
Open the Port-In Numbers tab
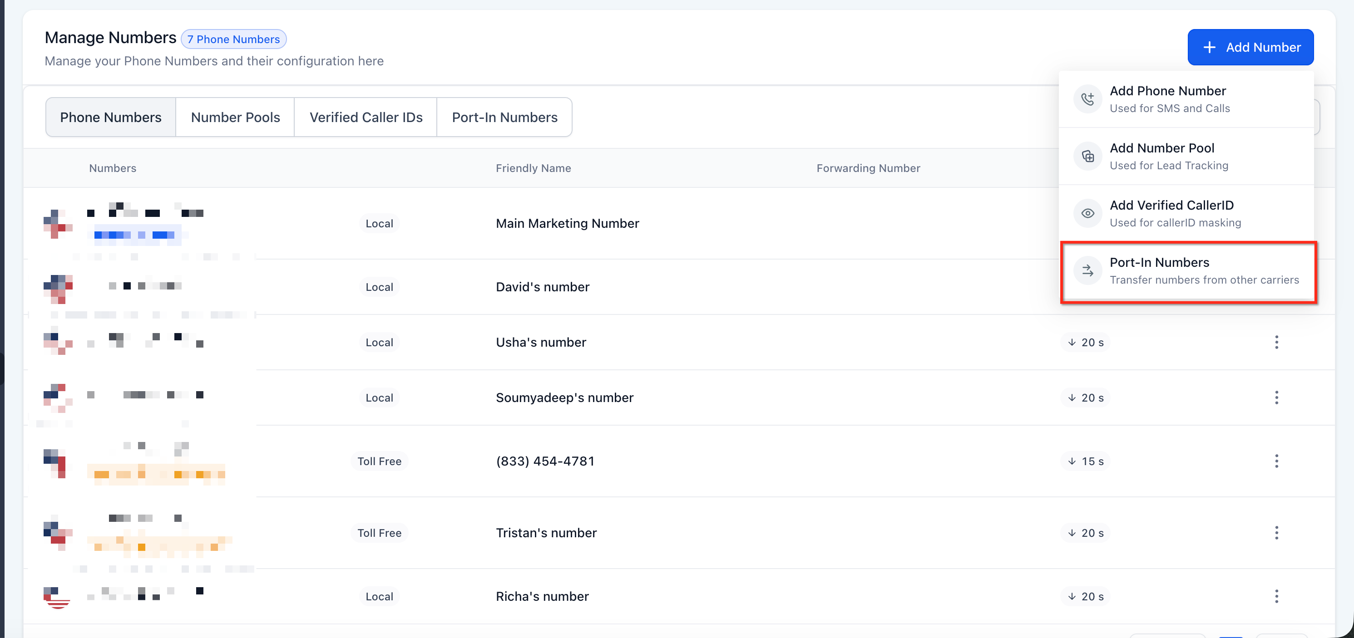[x=504, y=117]
